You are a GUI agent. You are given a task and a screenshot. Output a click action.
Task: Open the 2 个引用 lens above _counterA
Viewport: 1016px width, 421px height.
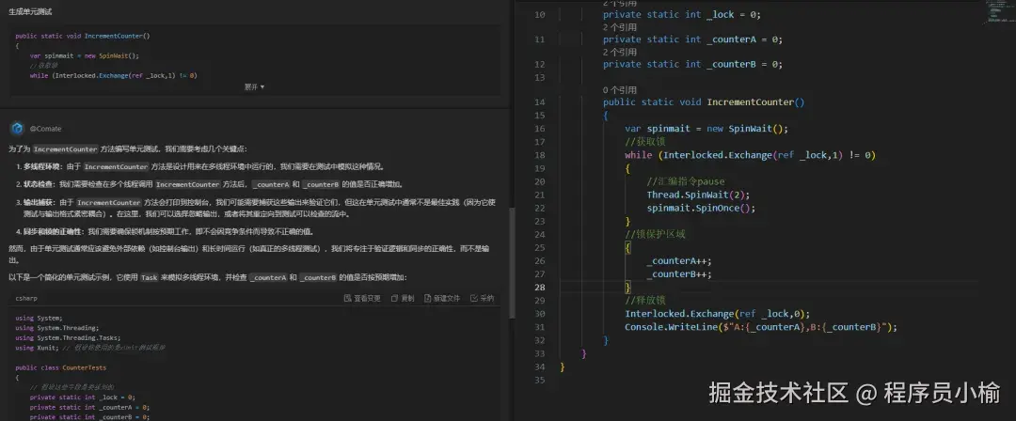click(619, 27)
